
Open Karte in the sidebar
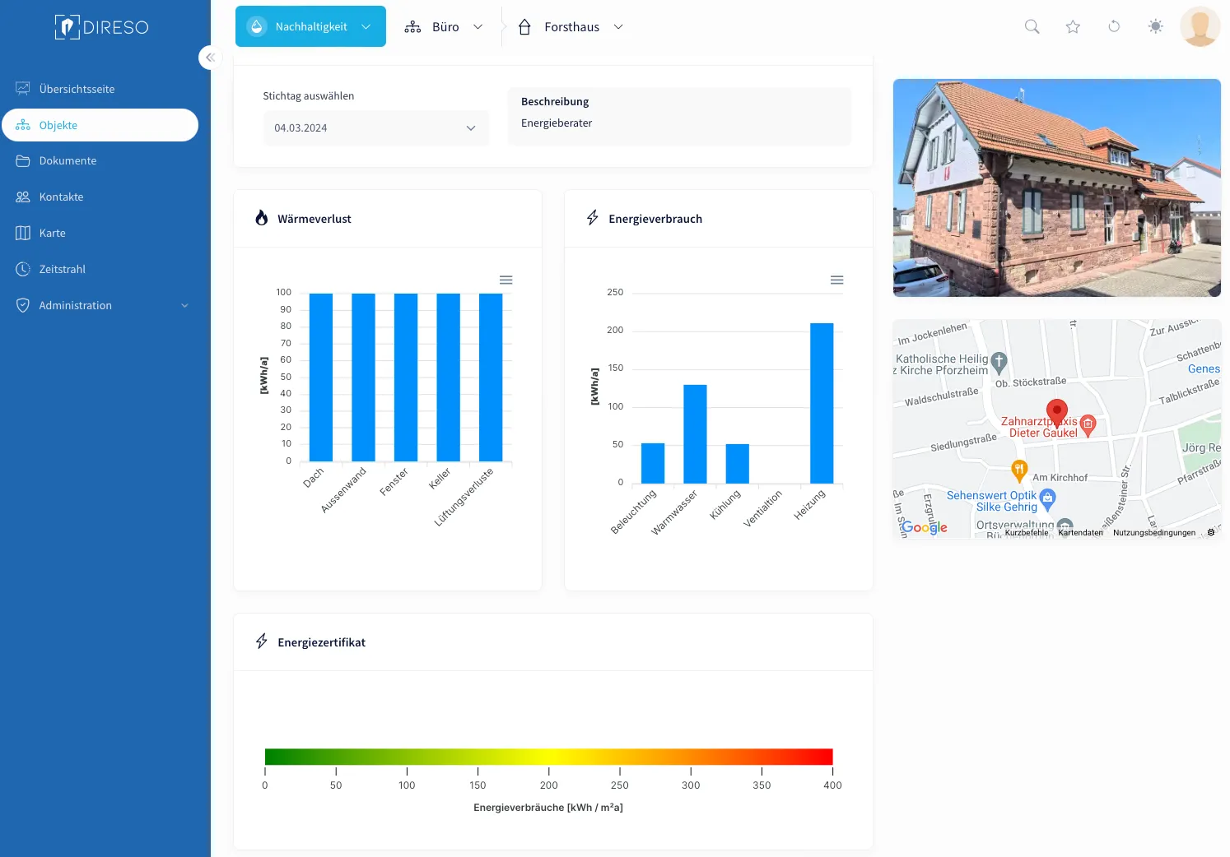coord(100,233)
